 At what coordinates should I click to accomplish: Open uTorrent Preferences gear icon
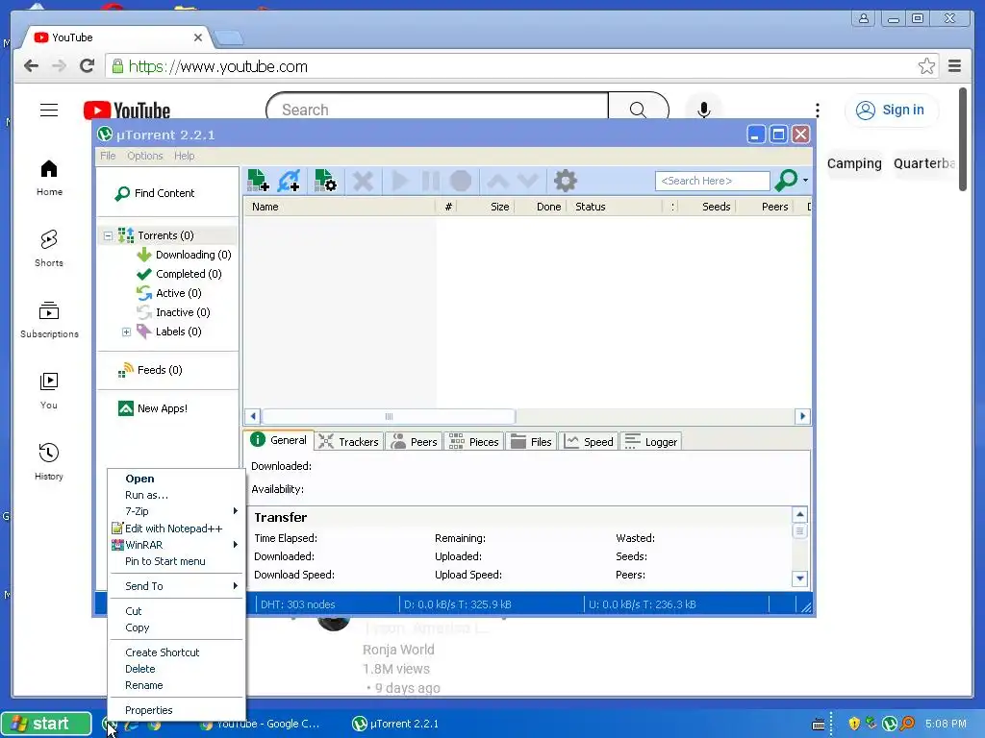pyautogui.click(x=565, y=181)
